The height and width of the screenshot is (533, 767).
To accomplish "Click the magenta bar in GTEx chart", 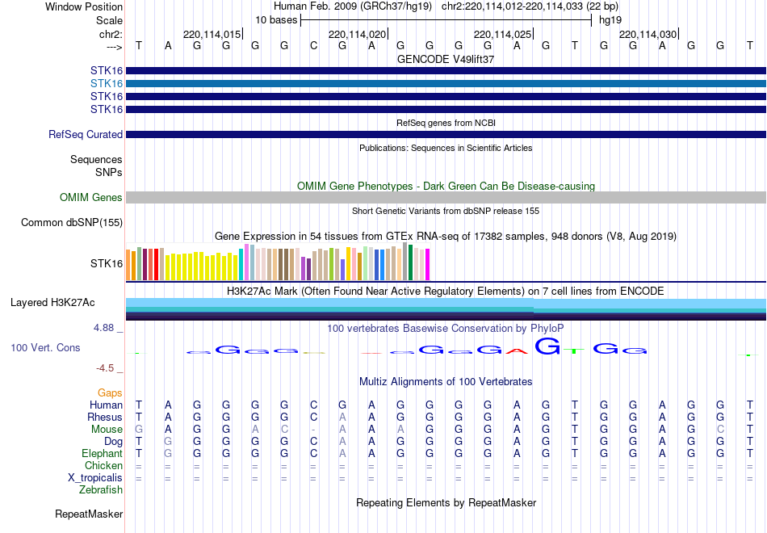I will click(428, 264).
